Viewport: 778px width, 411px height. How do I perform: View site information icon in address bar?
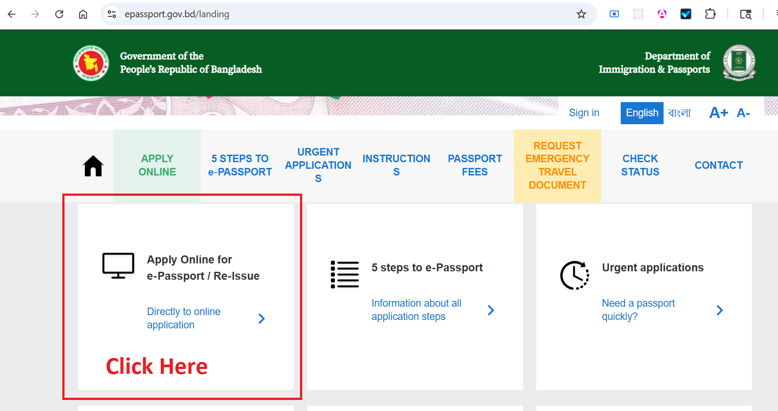tap(112, 14)
